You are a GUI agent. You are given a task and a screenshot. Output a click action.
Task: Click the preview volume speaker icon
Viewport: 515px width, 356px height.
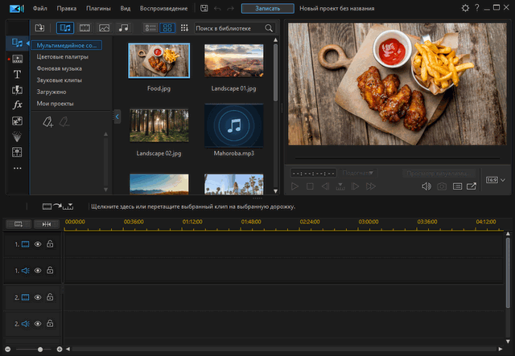[x=426, y=186]
